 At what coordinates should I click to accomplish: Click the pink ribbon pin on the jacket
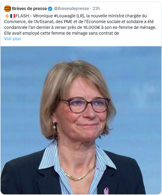tap(106, 191)
